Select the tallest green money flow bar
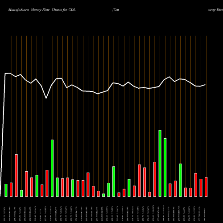Viewport: 223px width, 223px height. pyautogui.click(x=160, y=163)
